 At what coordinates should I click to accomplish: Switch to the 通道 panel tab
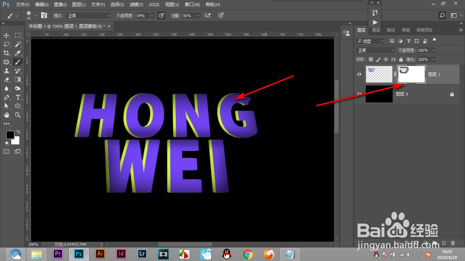[375, 30]
